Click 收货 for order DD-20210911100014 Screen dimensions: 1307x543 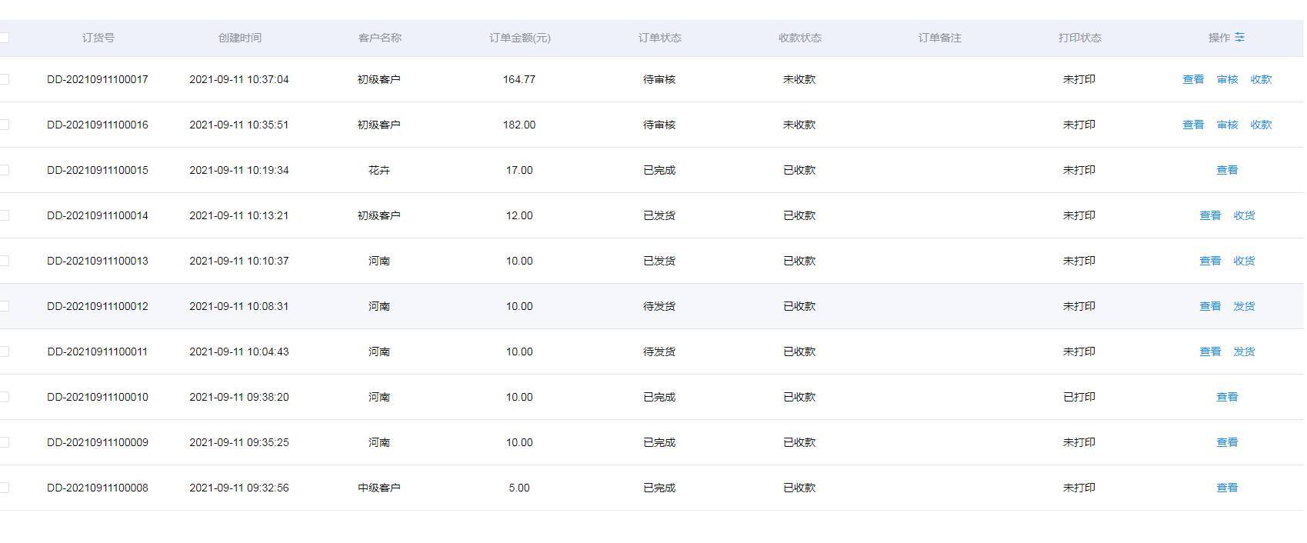[1244, 215]
